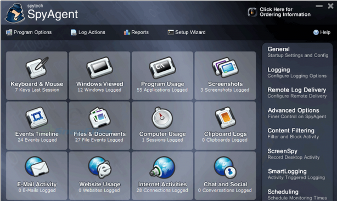Click '0 Websites Logged' text
The width and height of the screenshot is (337, 201).
[99, 191]
